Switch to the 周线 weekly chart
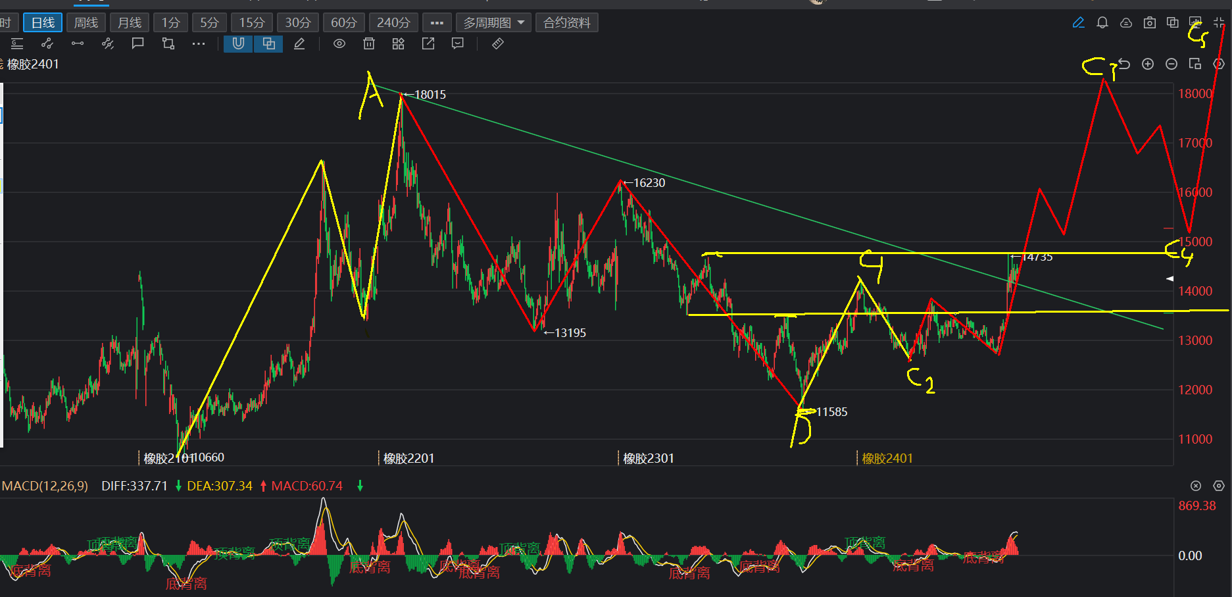This screenshot has width=1232, height=597. click(86, 23)
